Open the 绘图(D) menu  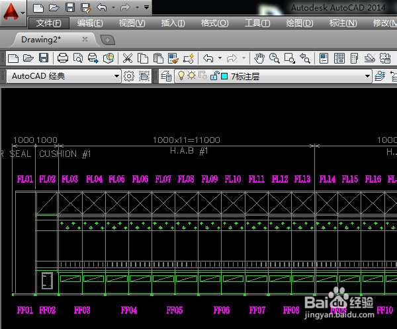tap(300, 23)
